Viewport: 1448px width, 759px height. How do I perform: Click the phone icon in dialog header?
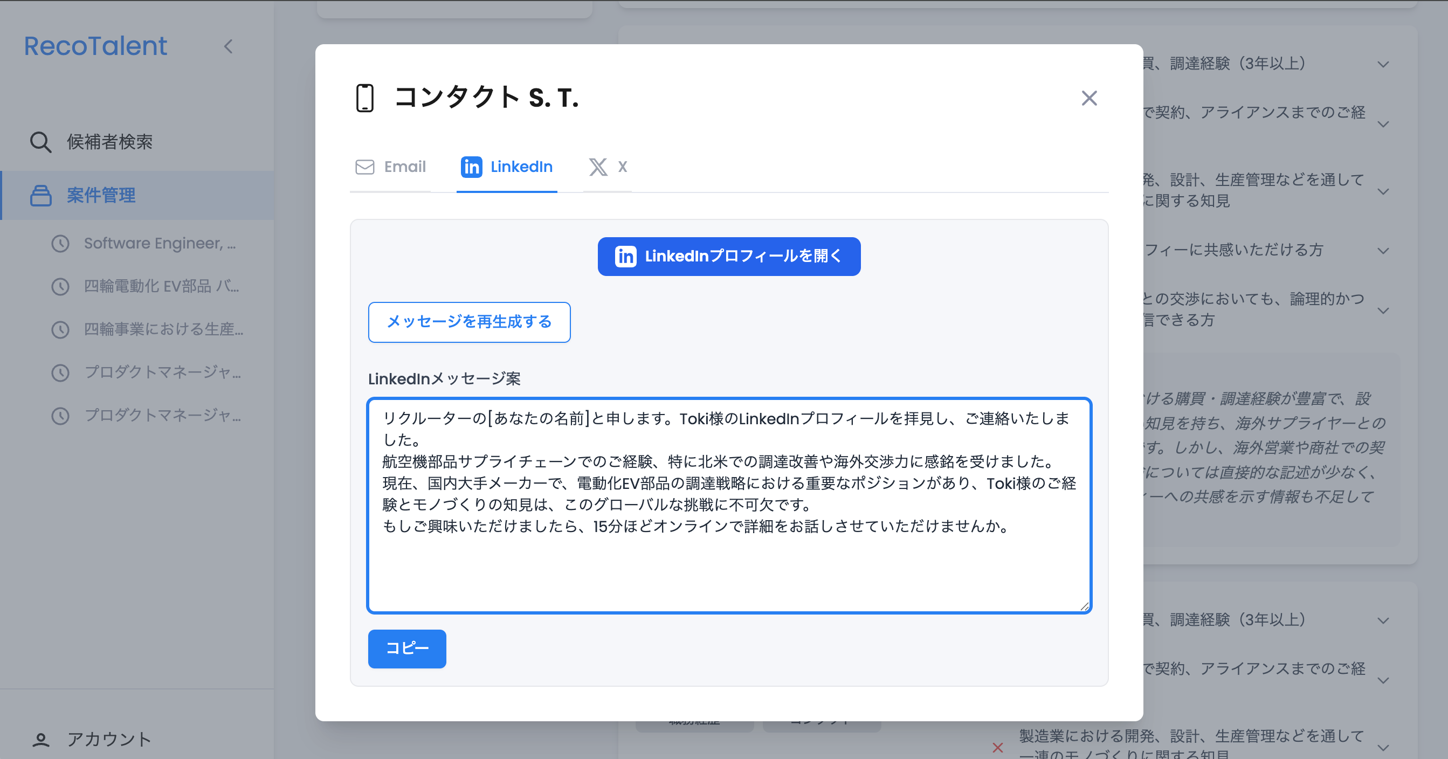[x=365, y=98]
